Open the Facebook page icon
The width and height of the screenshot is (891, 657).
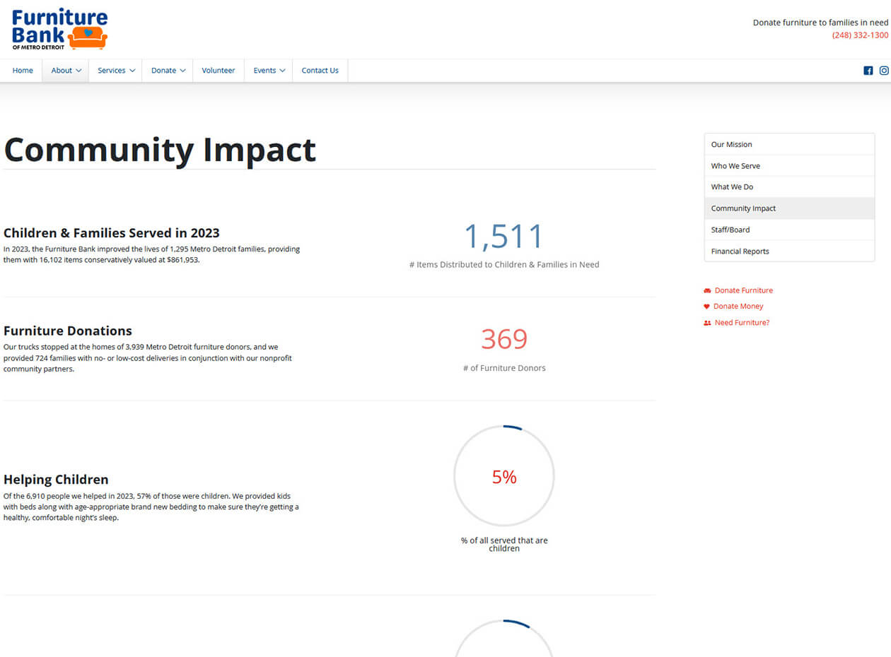coord(868,71)
